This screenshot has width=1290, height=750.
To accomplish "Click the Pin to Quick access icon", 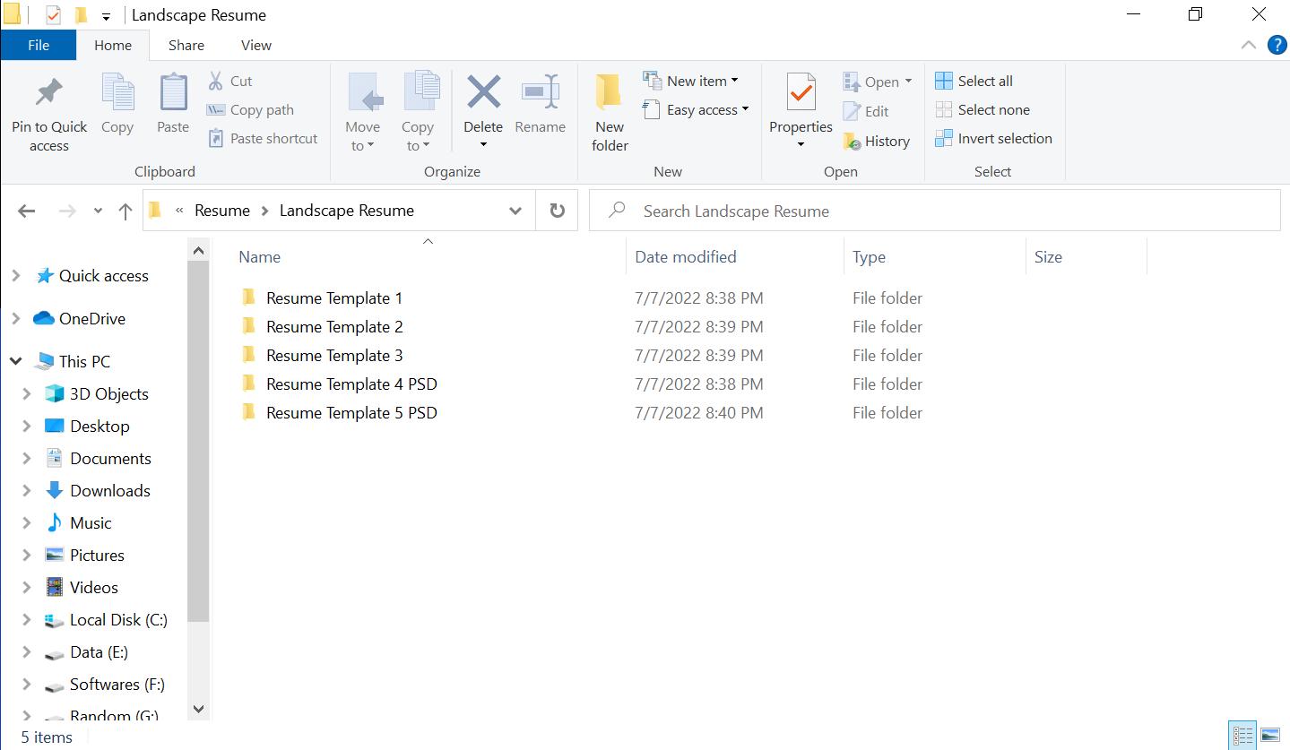I will click(x=48, y=93).
